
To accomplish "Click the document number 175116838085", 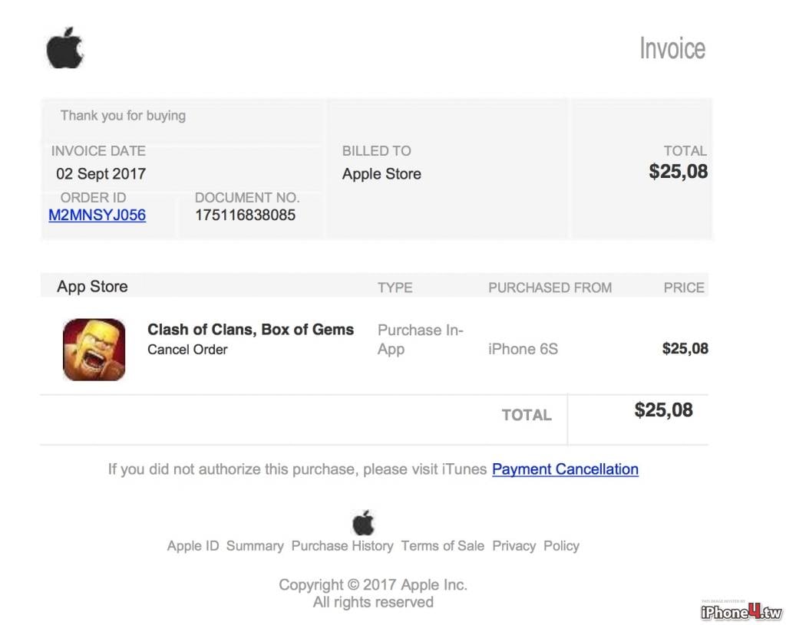I will pyautogui.click(x=245, y=215).
